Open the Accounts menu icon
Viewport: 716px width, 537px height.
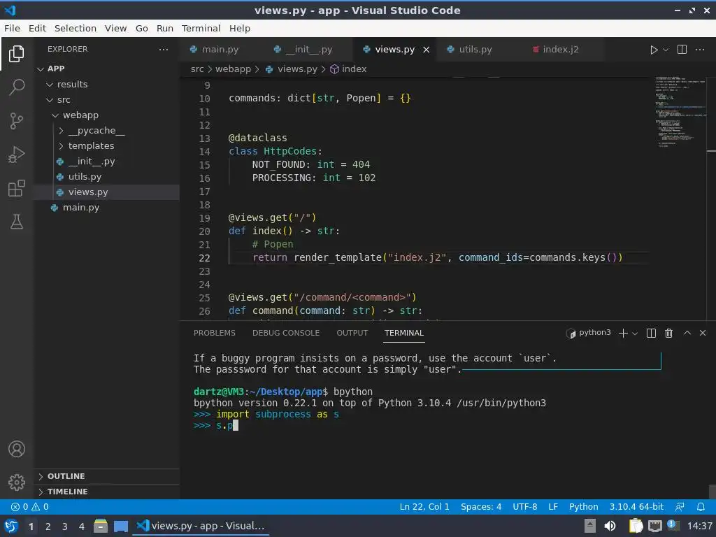click(x=17, y=450)
